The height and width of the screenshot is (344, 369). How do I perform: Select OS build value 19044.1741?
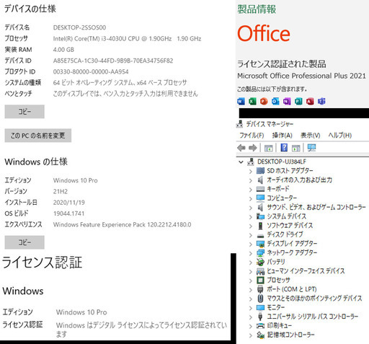tap(68, 213)
